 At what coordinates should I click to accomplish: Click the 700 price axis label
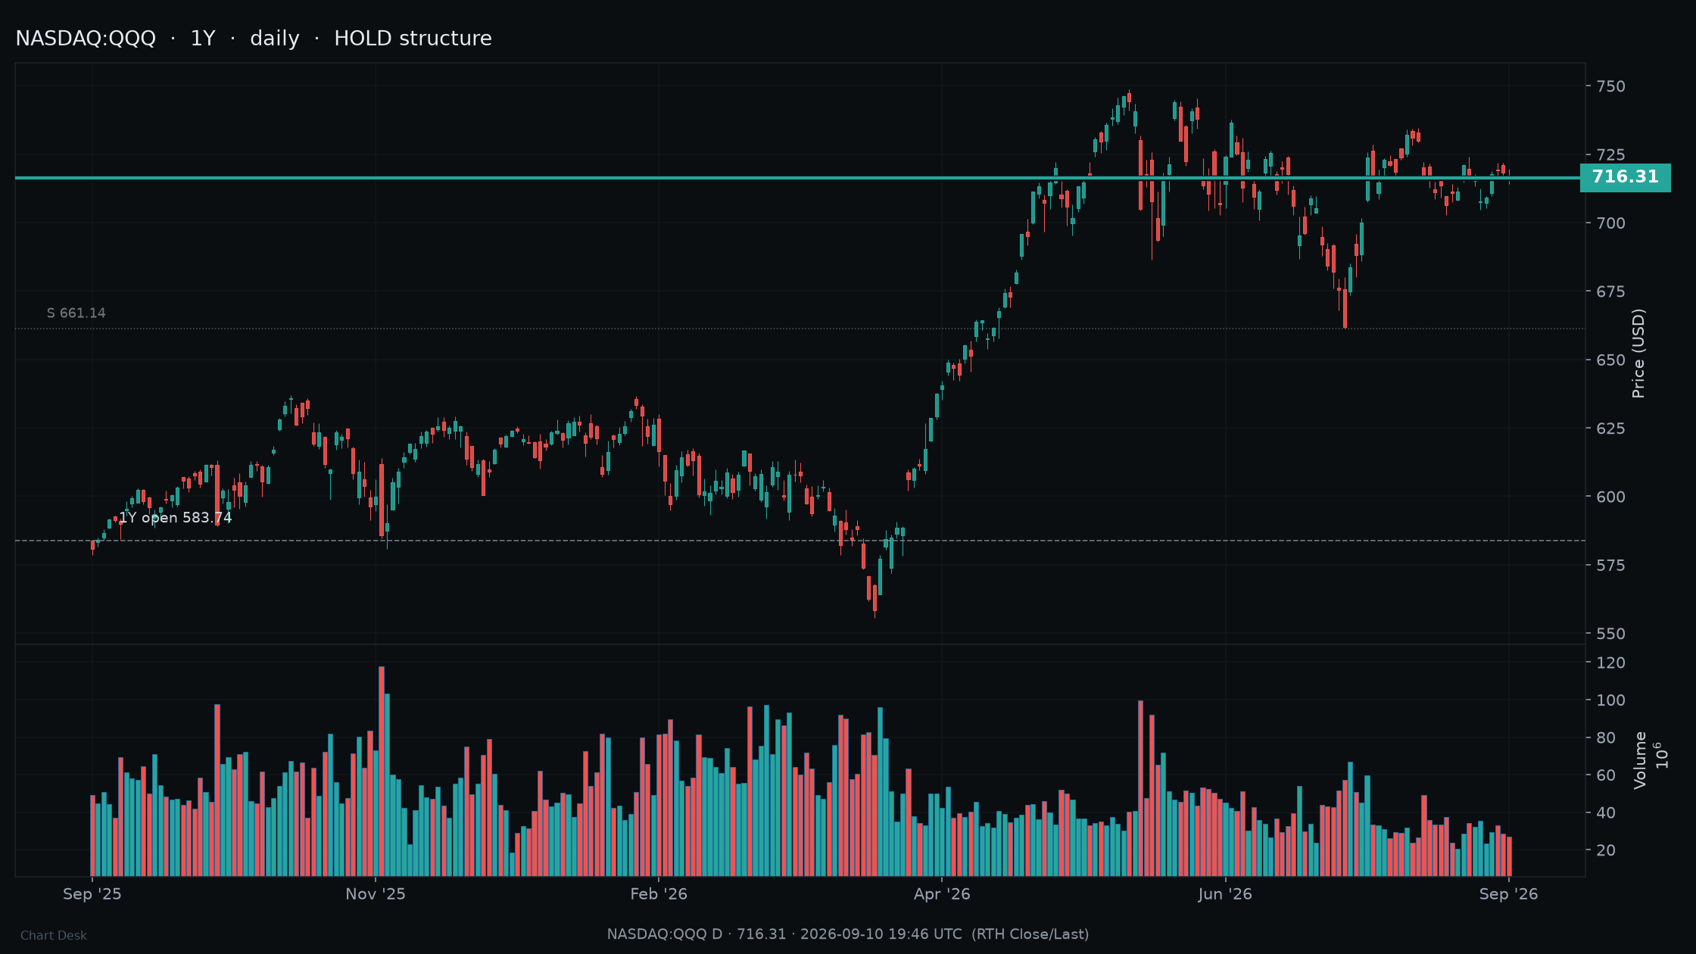[x=1611, y=223]
